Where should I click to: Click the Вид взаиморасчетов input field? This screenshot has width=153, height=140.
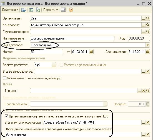pos(88,72)
